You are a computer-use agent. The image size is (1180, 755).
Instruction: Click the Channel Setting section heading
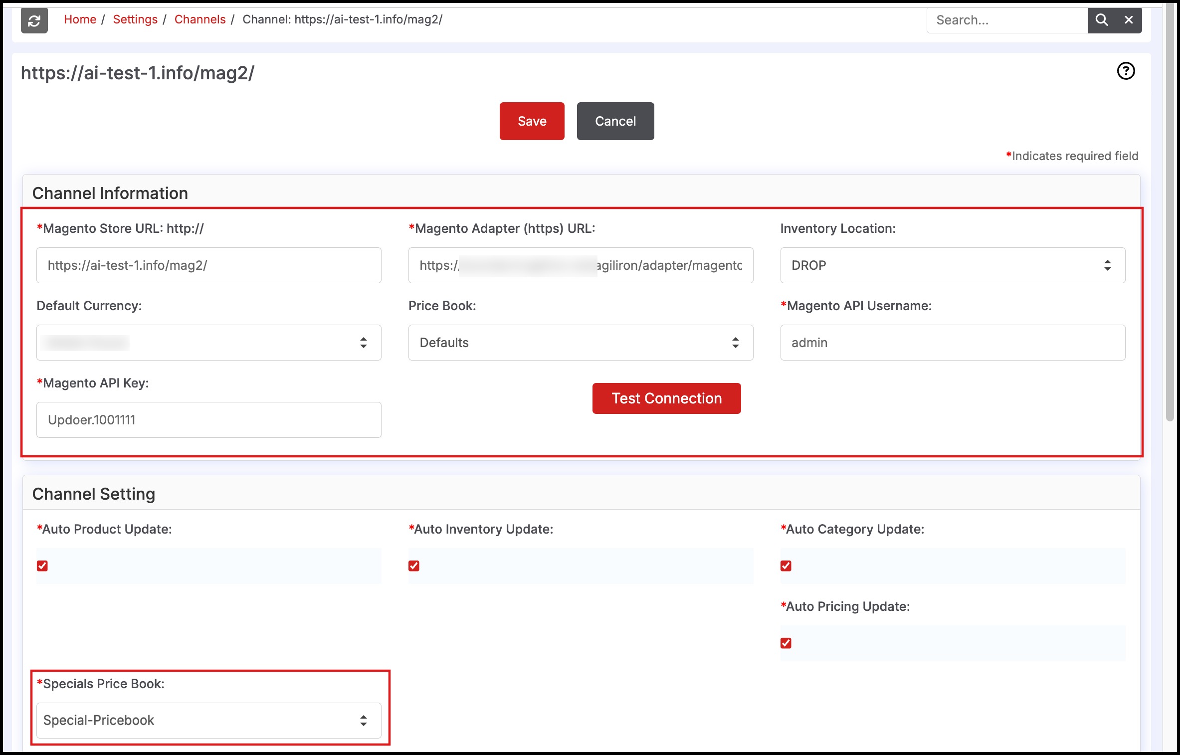[94, 494]
